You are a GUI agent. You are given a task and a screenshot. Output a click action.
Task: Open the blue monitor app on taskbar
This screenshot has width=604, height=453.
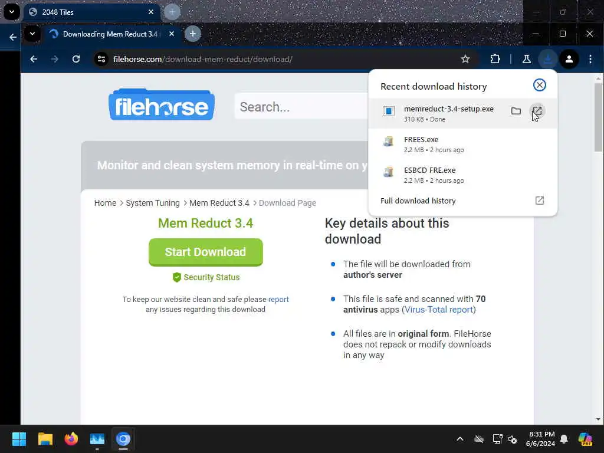click(97, 439)
